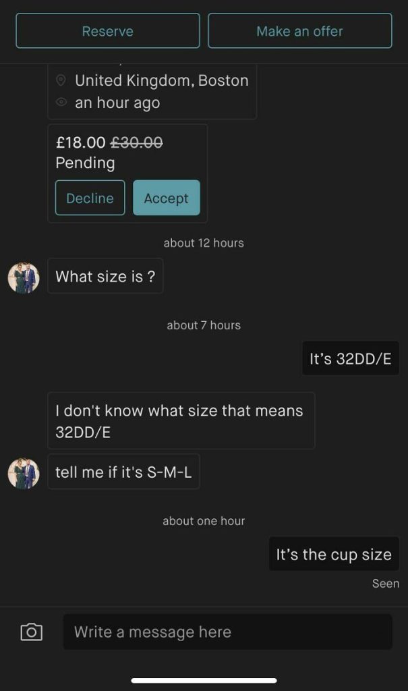
Task: Click the 'United Kingdom, Boston' location text
Action: (x=162, y=81)
